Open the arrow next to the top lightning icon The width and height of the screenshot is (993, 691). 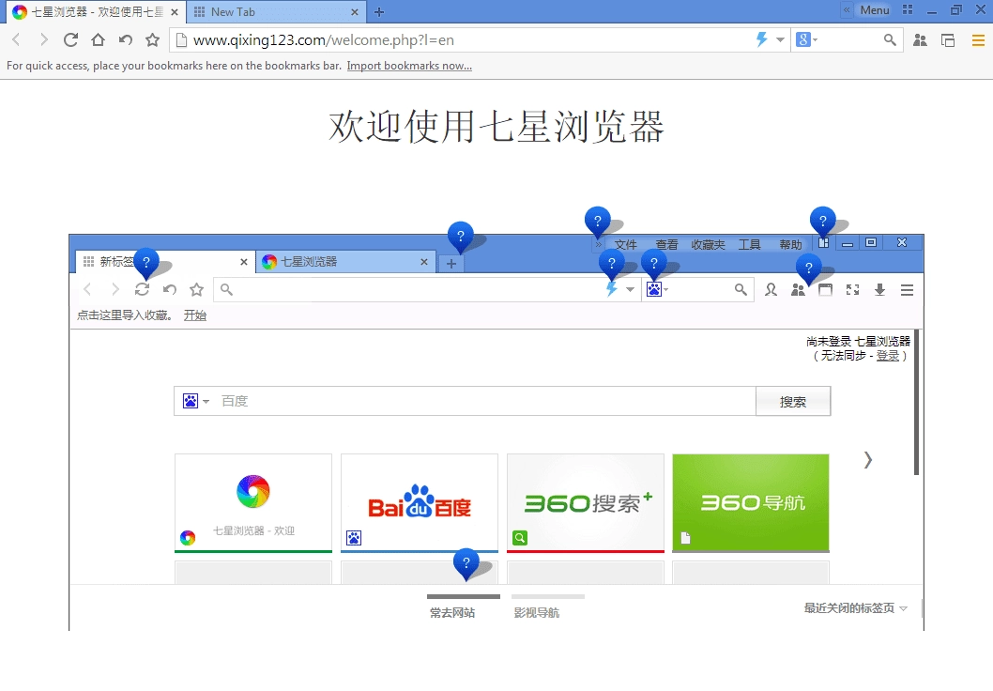point(780,40)
